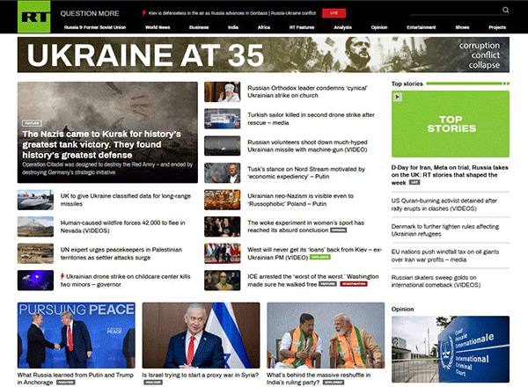Click the Opinion sidebar heading
528x387 pixels.
402,309
